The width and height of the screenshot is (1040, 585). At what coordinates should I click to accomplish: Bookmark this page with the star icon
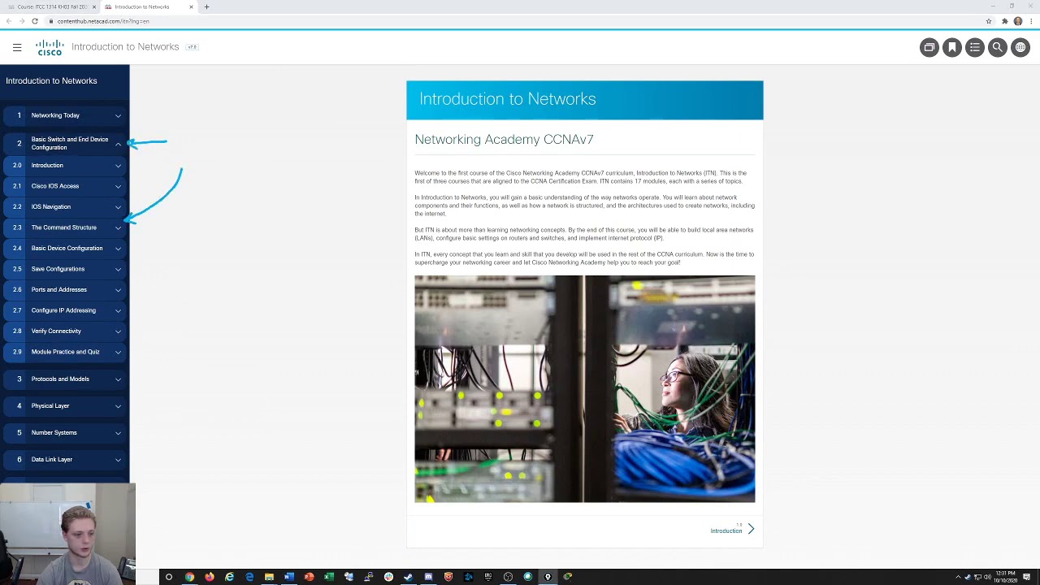(x=989, y=21)
